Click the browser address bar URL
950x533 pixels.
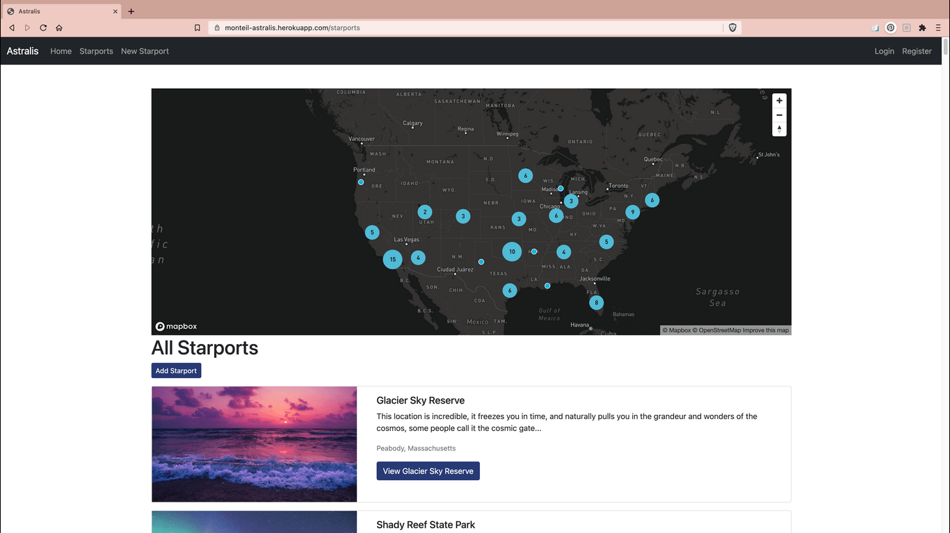pos(292,28)
